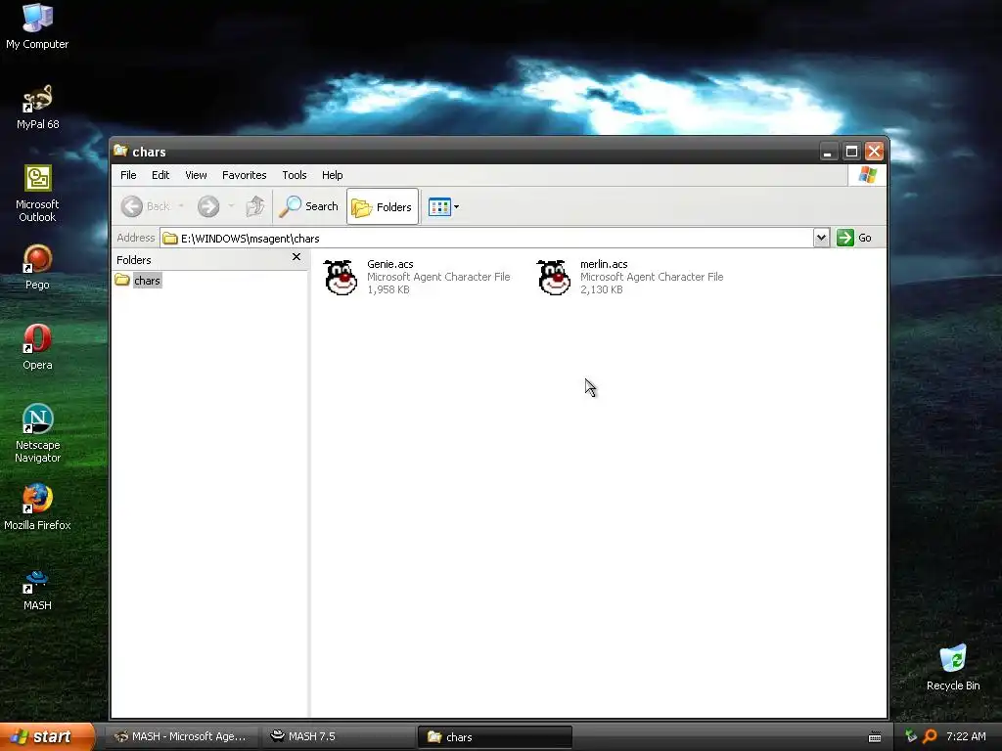Switch to MASH 7.5 taskbar button
1002x751 pixels.
[x=338, y=736]
